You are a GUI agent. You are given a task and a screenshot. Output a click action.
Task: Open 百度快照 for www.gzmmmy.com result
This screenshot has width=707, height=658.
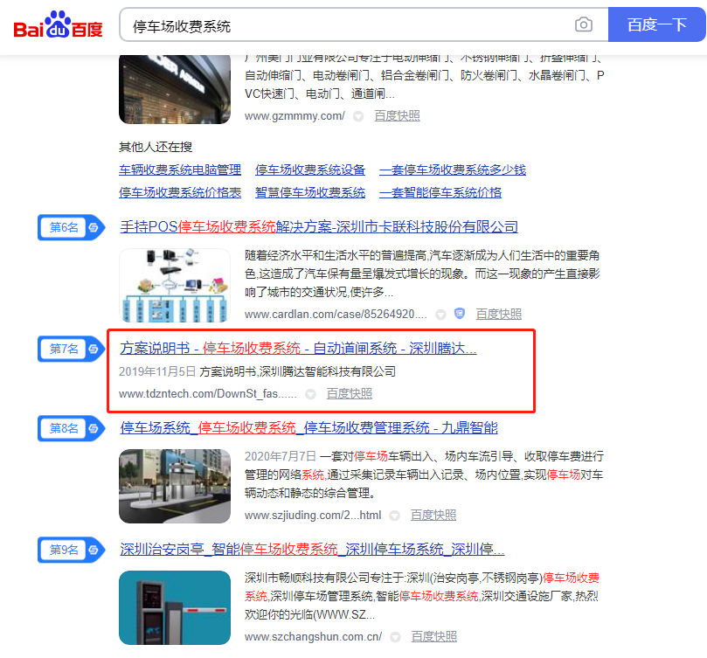pos(397,116)
